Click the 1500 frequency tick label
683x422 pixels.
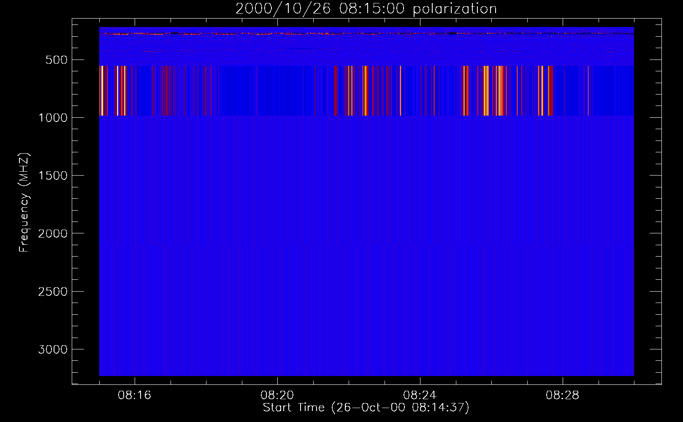[53, 176]
